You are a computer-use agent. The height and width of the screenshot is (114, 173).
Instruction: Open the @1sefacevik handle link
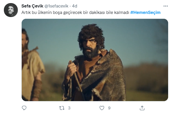(x=56, y=6)
